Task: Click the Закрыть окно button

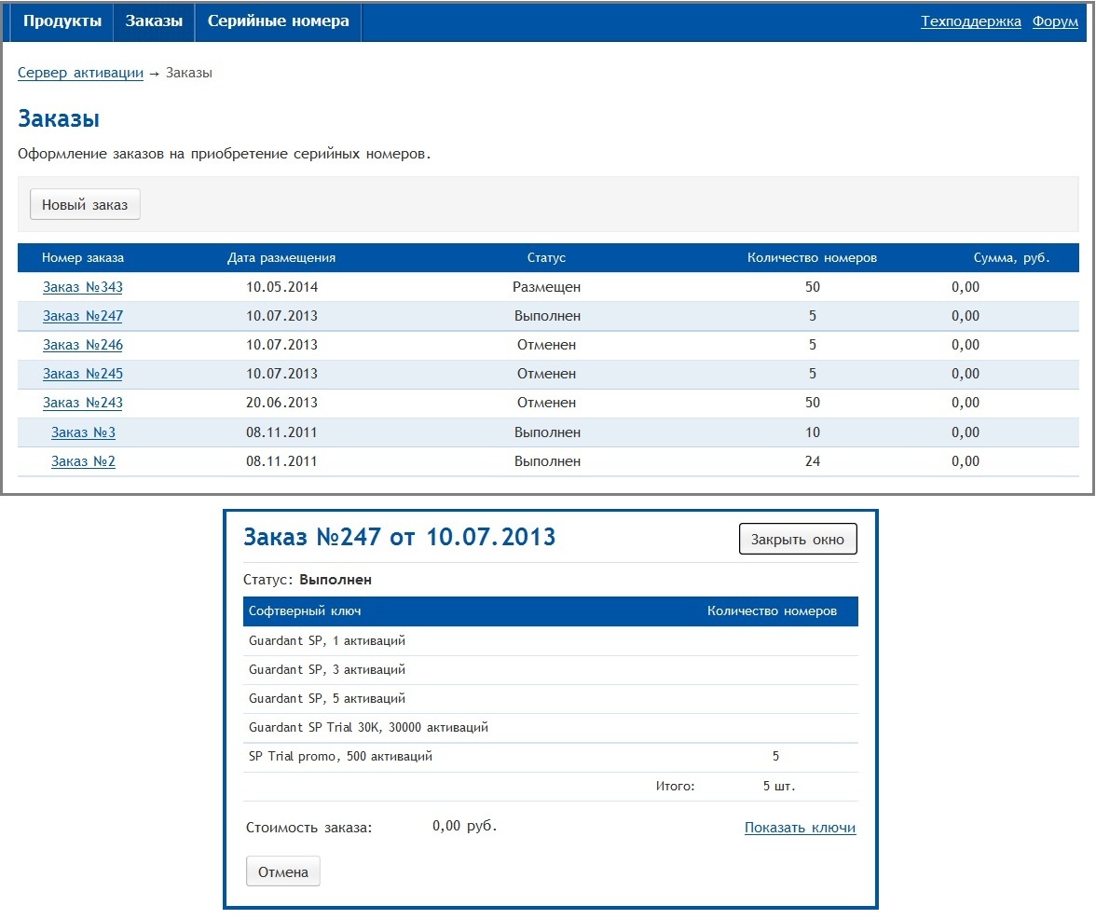Action: 797,540
